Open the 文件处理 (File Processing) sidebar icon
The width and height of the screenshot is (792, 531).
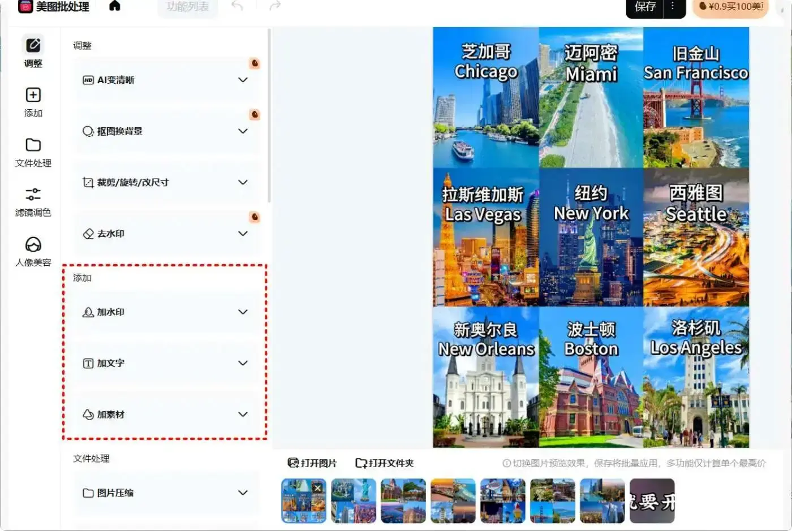(32, 152)
